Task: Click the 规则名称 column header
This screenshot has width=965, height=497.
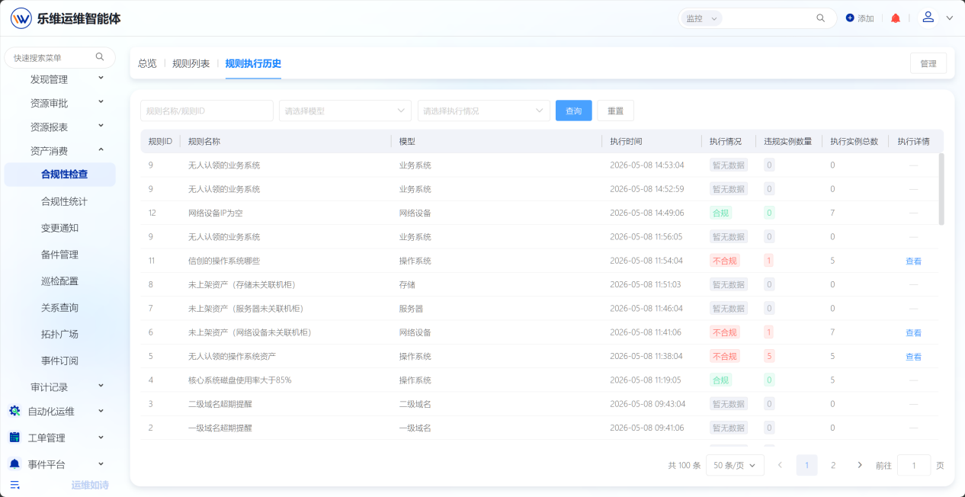Action: click(x=204, y=141)
